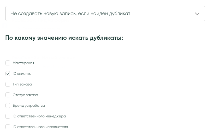Viewport: 210px width, 134px height.
Task: Select the ID ответственного менеджера checkbox
Action: click(x=8, y=116)
